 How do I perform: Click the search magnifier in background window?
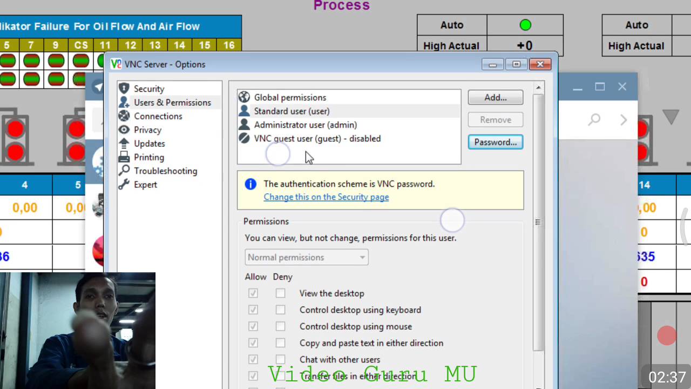point(594,119)
